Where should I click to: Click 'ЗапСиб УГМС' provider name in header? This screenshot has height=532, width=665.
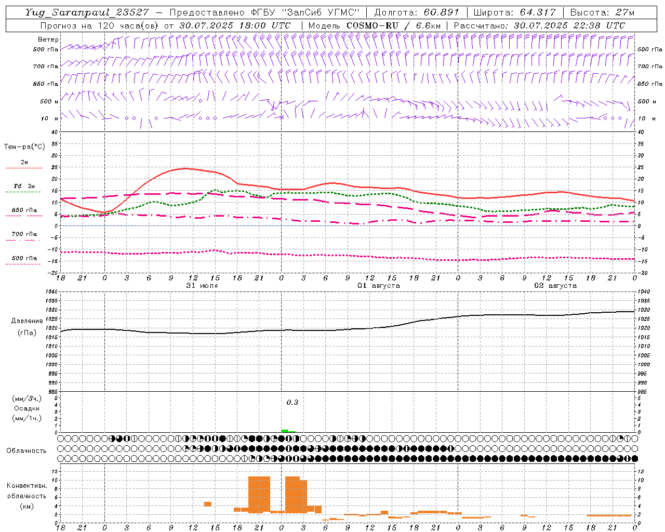click(x=320, y=12)
